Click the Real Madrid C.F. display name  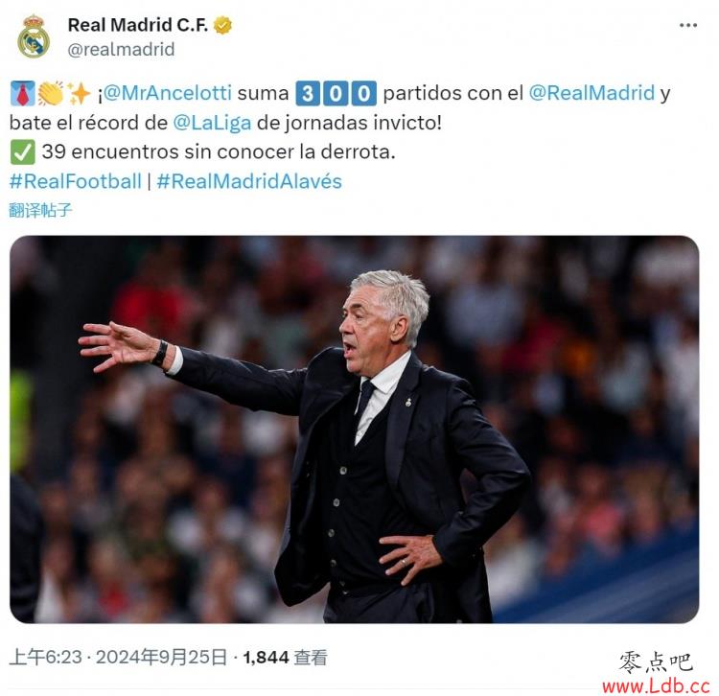tap(137, 25)
